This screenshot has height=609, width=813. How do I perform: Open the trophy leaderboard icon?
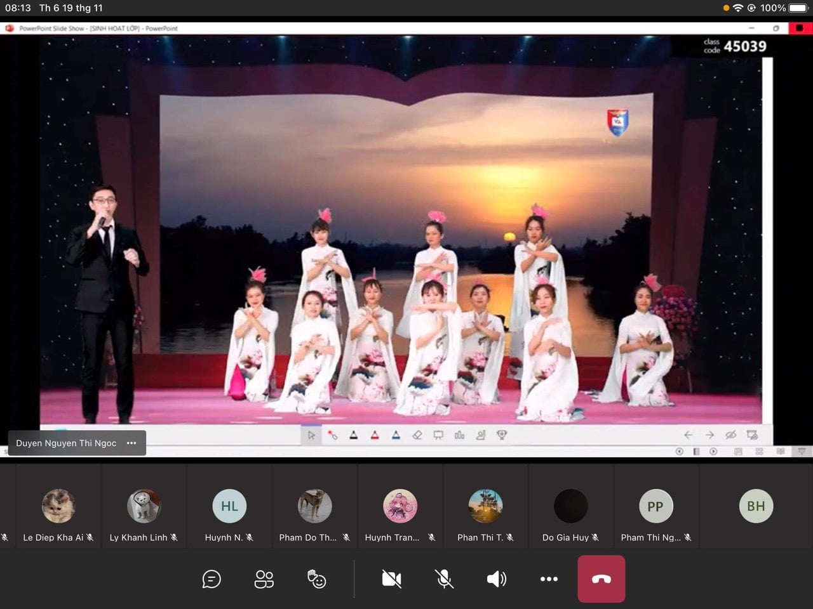[x=502, y=435]
